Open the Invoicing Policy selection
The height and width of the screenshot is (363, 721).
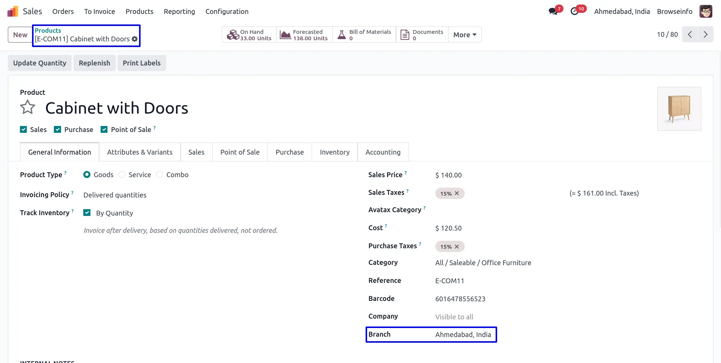115,195
